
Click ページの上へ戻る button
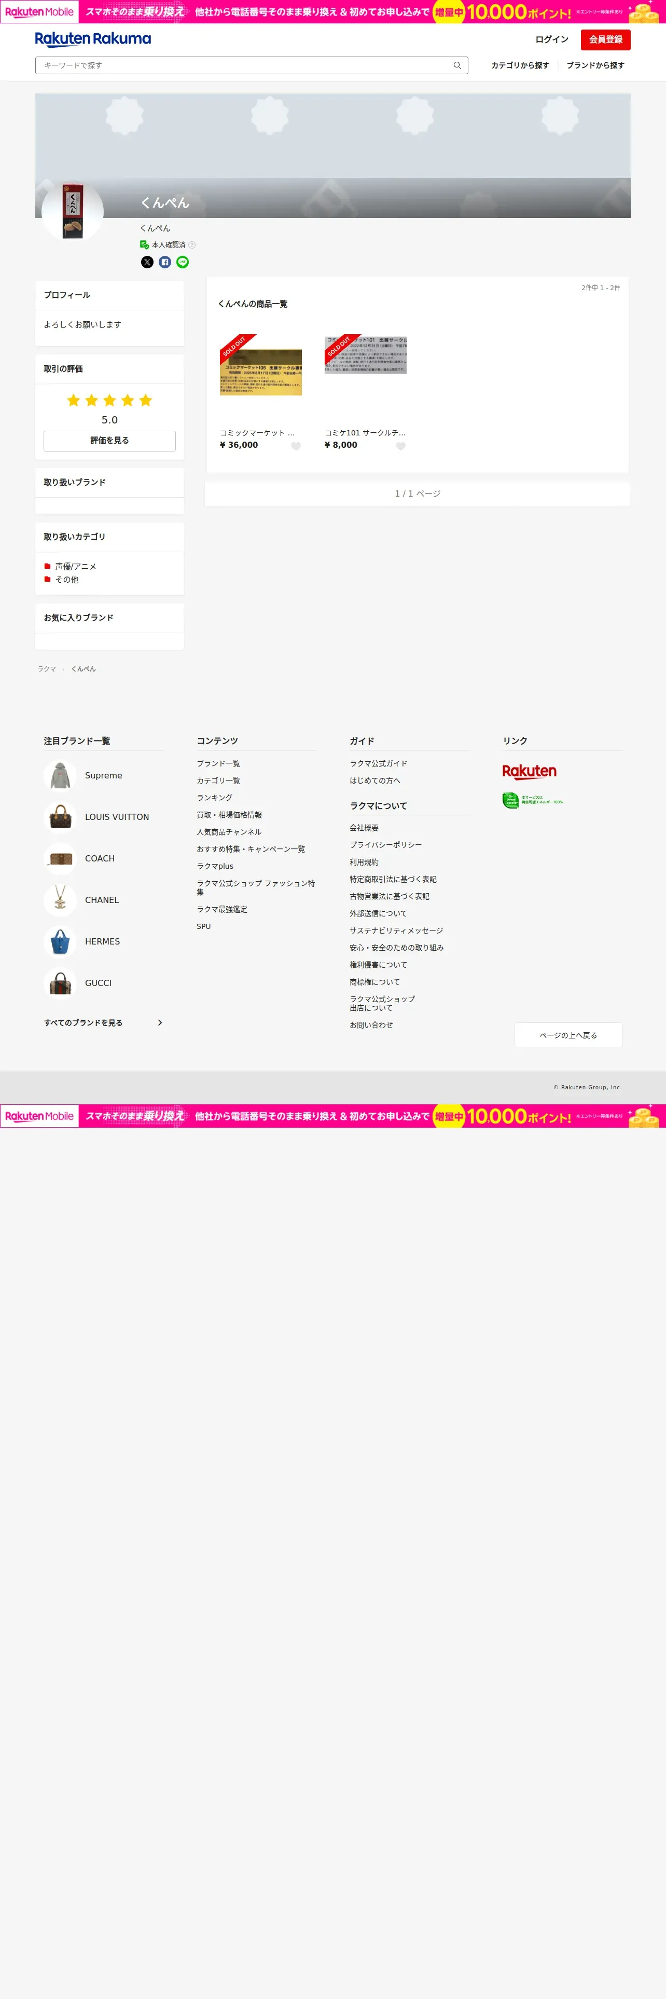click(568, 1035)
